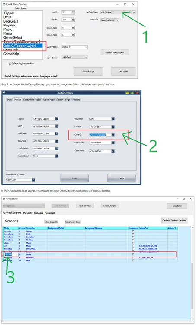Tick the Transparent checkbox in the Topper row
This screenshot has width=196, height=325.
pyautogui.click(x=133, y=231)
